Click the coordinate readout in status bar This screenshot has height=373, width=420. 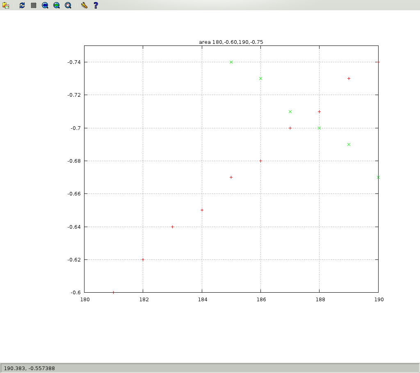pyautogui.click(x=29, y=368)
